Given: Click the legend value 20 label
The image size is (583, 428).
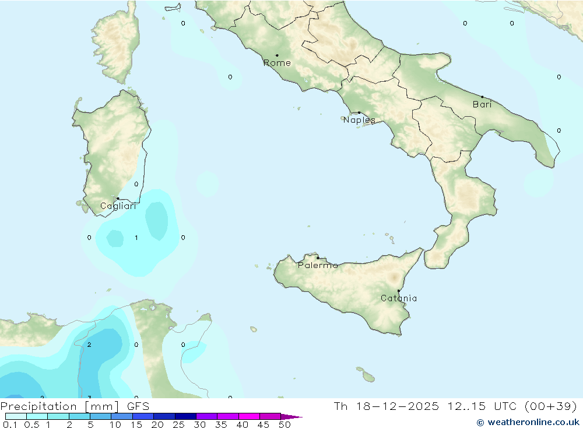Looking at the screenshot, I should pos(157,424).
